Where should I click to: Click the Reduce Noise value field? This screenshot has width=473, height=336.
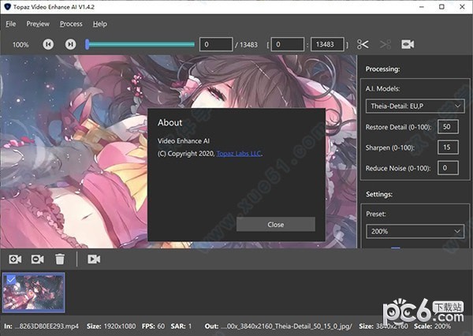coord(448,168)
